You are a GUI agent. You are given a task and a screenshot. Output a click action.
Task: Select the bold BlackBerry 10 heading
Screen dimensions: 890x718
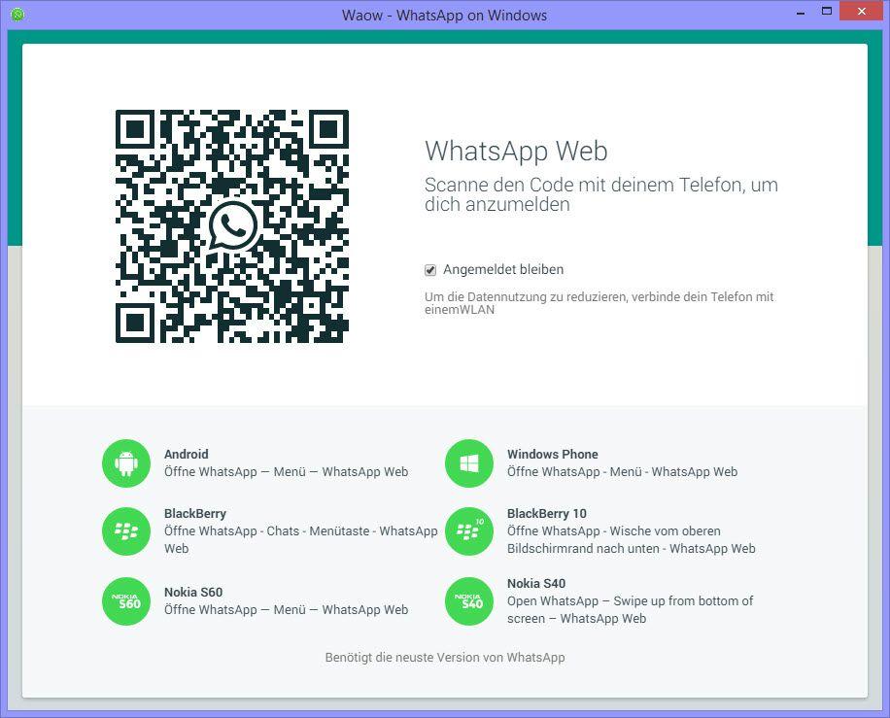coord(546,513)
